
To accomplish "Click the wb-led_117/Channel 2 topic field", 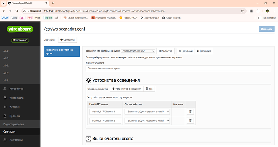I will [105, 120].
